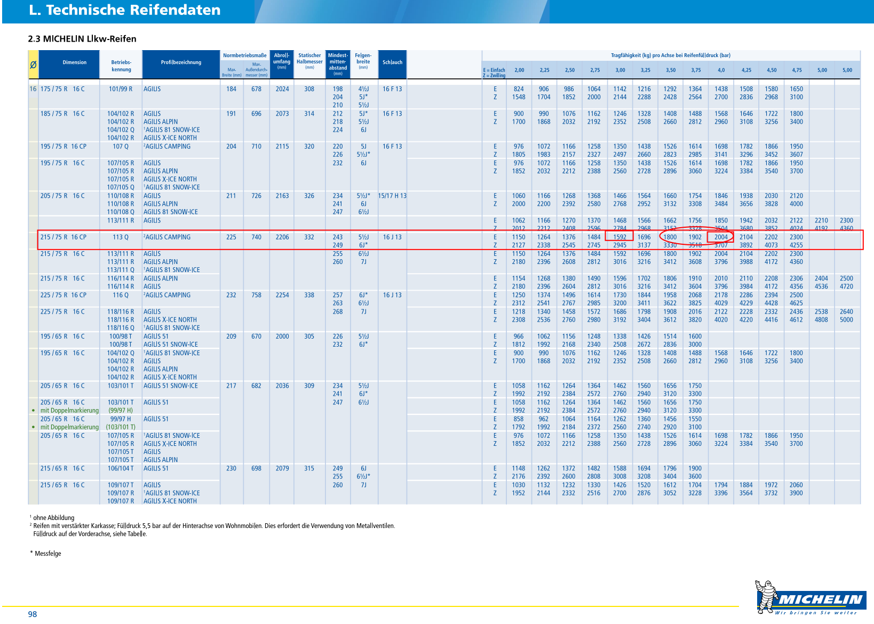Click the 2,75 bar pressure column header
The height and width of the screenshot is (624, 874).
[x=595, y=70]
